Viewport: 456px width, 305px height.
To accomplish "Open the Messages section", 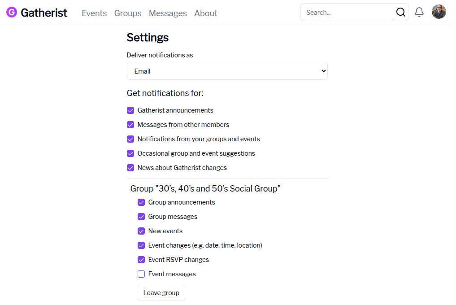I will point(168,13).
